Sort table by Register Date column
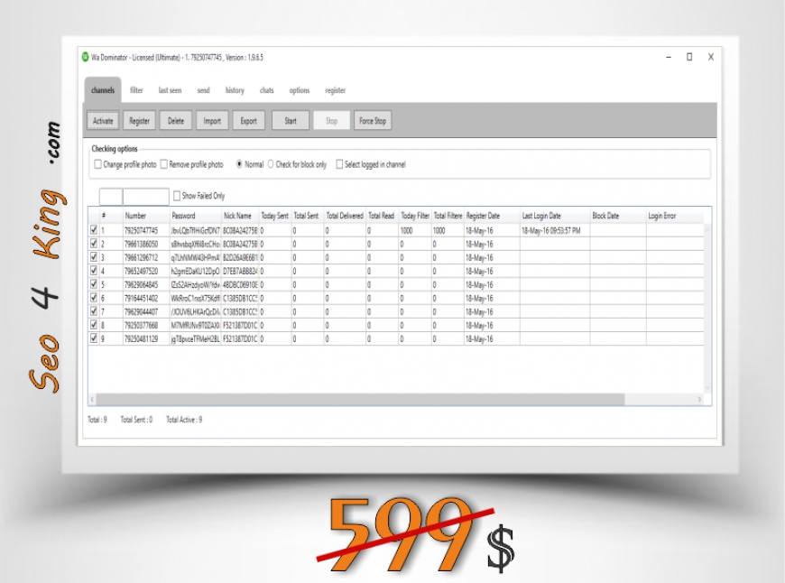This screenshot has height=583, width=785. [x=491, y=216]
